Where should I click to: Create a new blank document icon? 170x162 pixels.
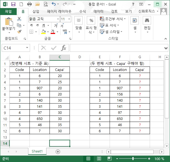click(21, 4)
